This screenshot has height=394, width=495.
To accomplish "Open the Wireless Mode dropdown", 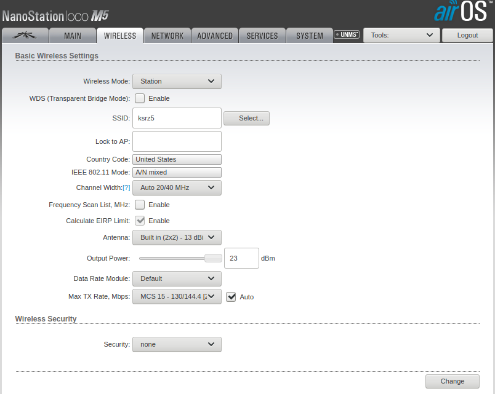I will (177, 81).
